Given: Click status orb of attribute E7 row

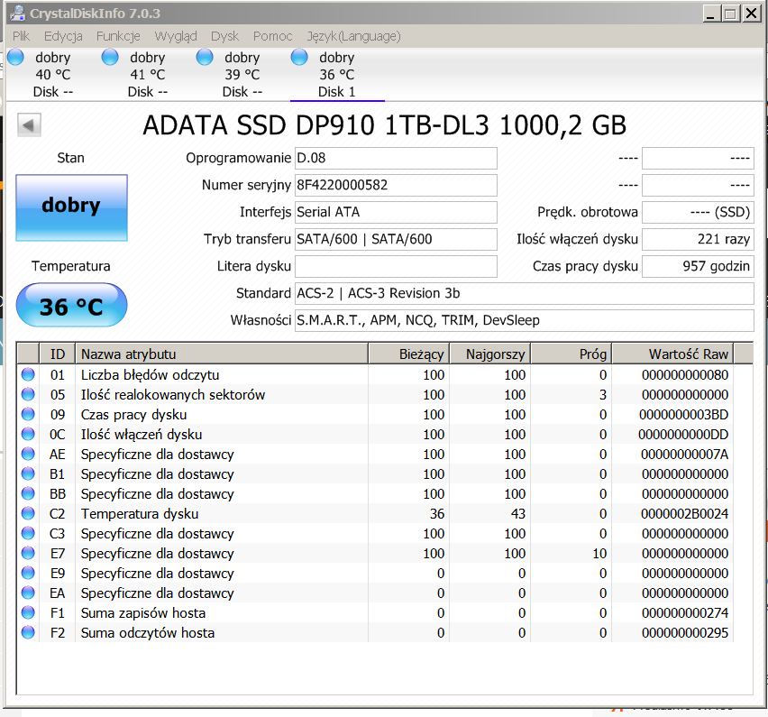Looking at the screenshot, I should coord(28,554).
